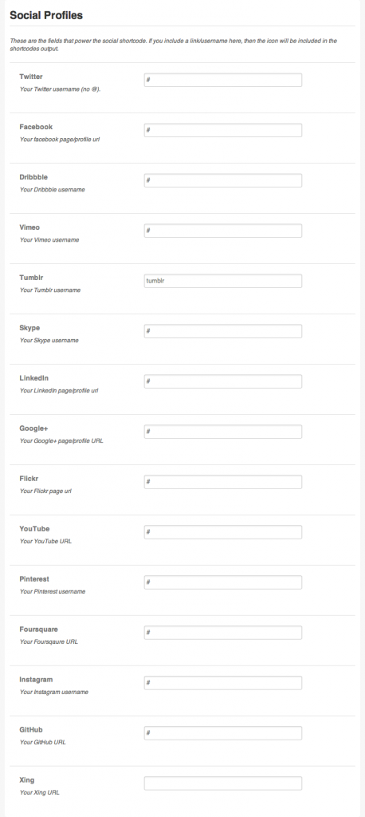Select the Dribbble username text box
Image resolution: width=365 pixels, height=817 pixels.
(223, 180)
